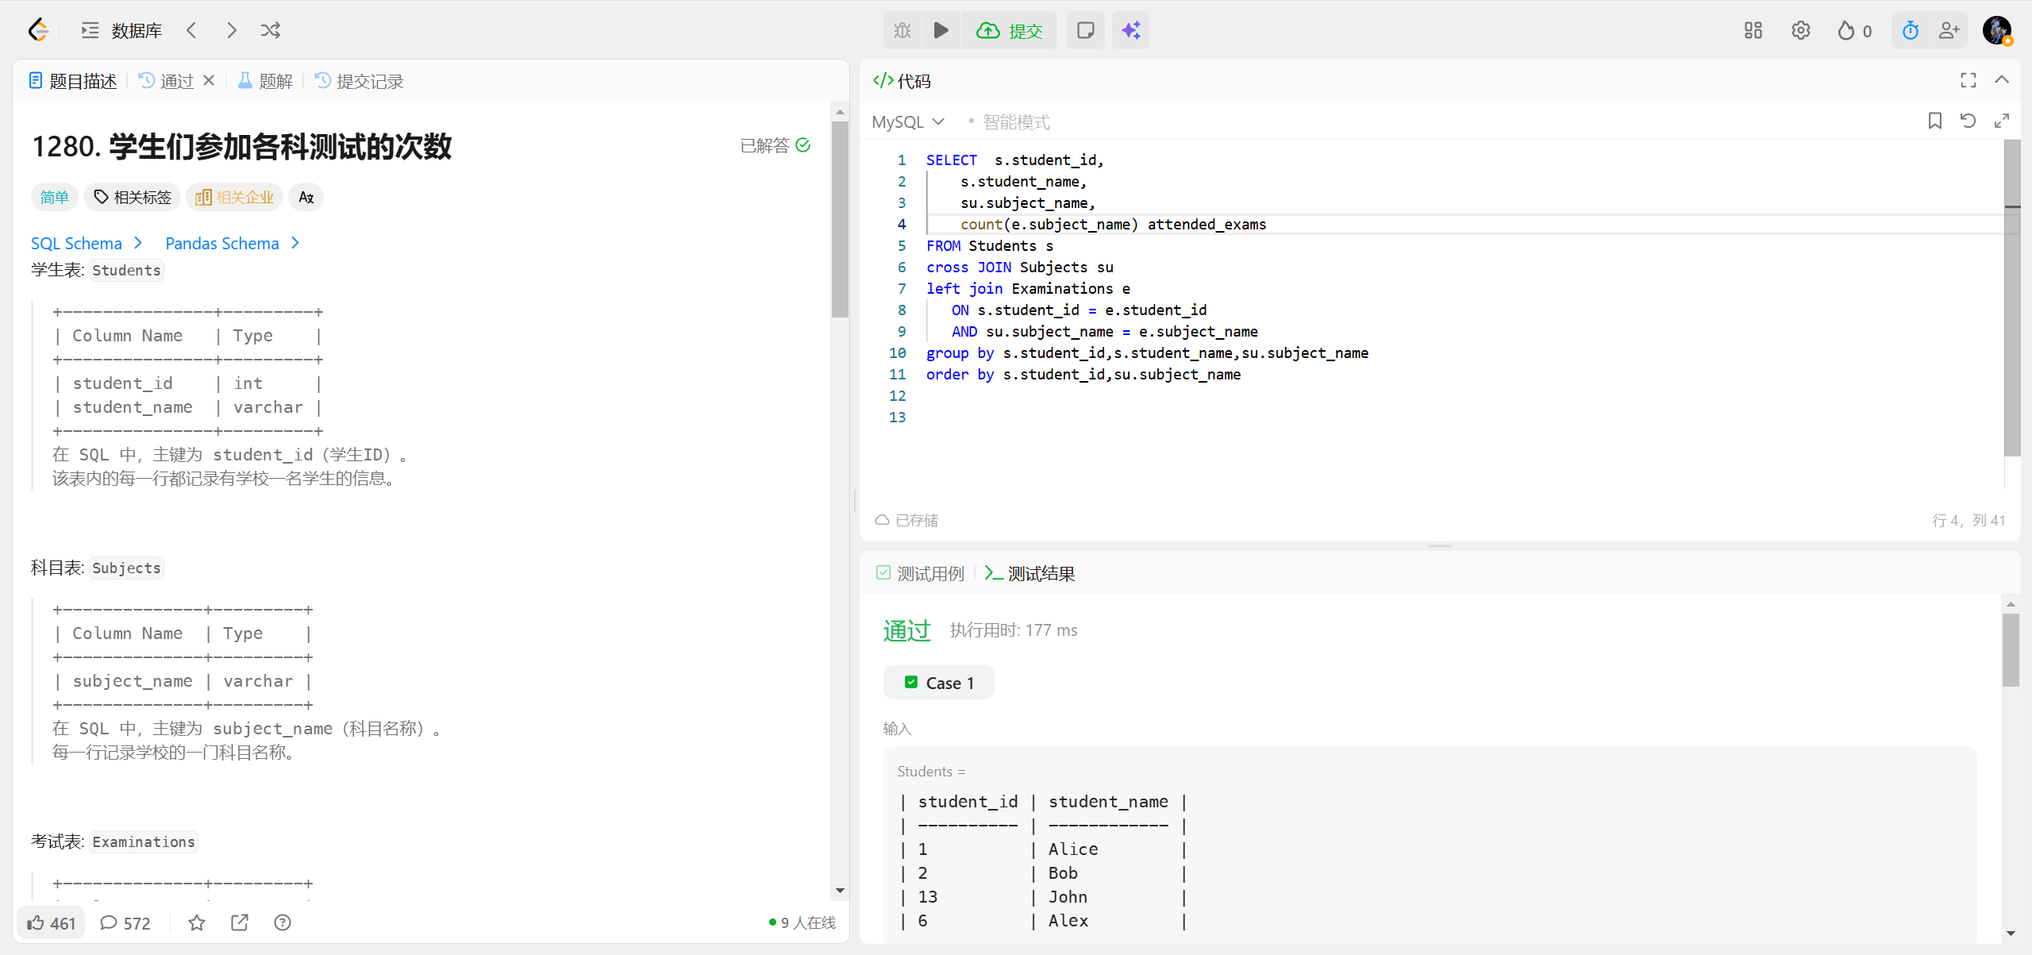This screenshot has height=955, width=2032.
Task: Run the code with play button
Action: coord(941,30)
